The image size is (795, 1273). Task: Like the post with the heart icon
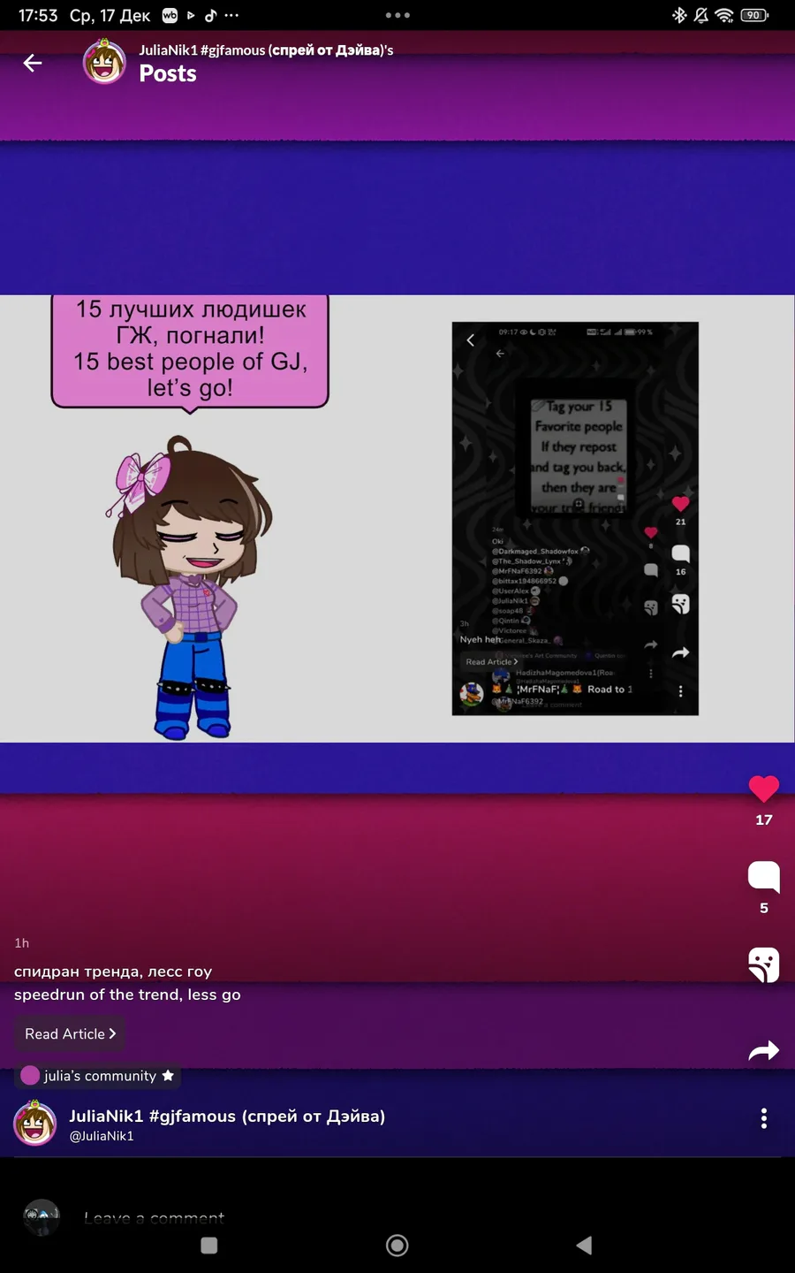coord(764,789)
